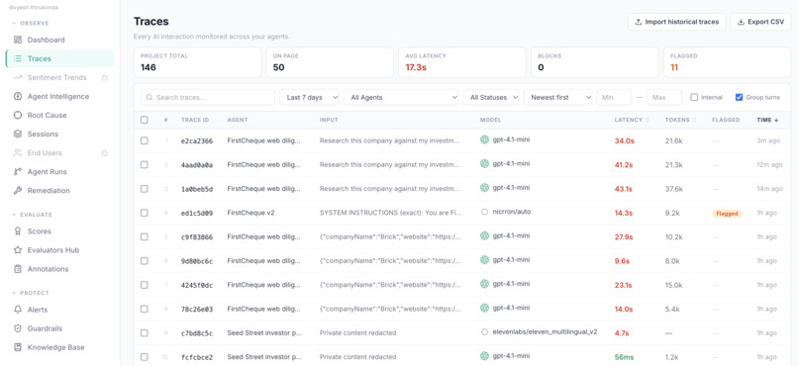Click the Min latency input field
The height and width of the screenshot is (366, 798).
[x=614, y=97]
